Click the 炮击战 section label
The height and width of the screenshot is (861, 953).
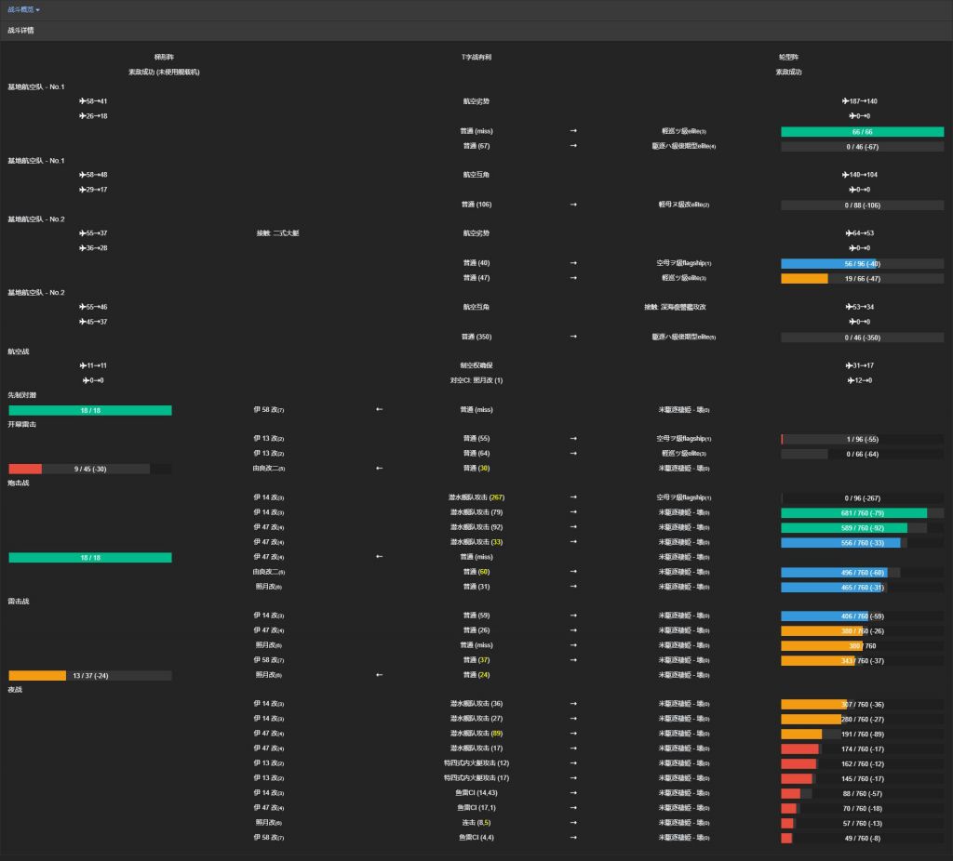click(x=19, y=483)
